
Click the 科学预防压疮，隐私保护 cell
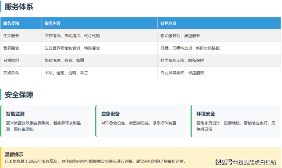pos(182,60)
